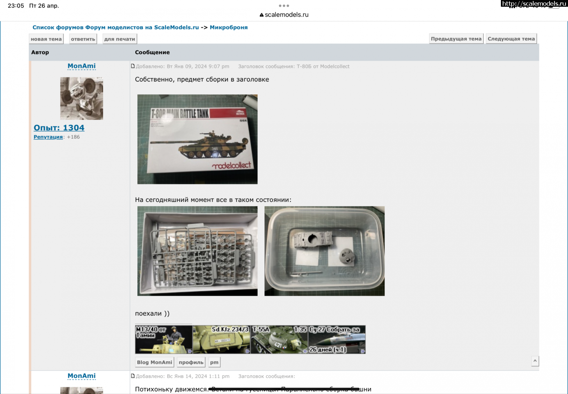
Task: Open the 'Микроброня' forum link
Action: [x=229, y=27]
